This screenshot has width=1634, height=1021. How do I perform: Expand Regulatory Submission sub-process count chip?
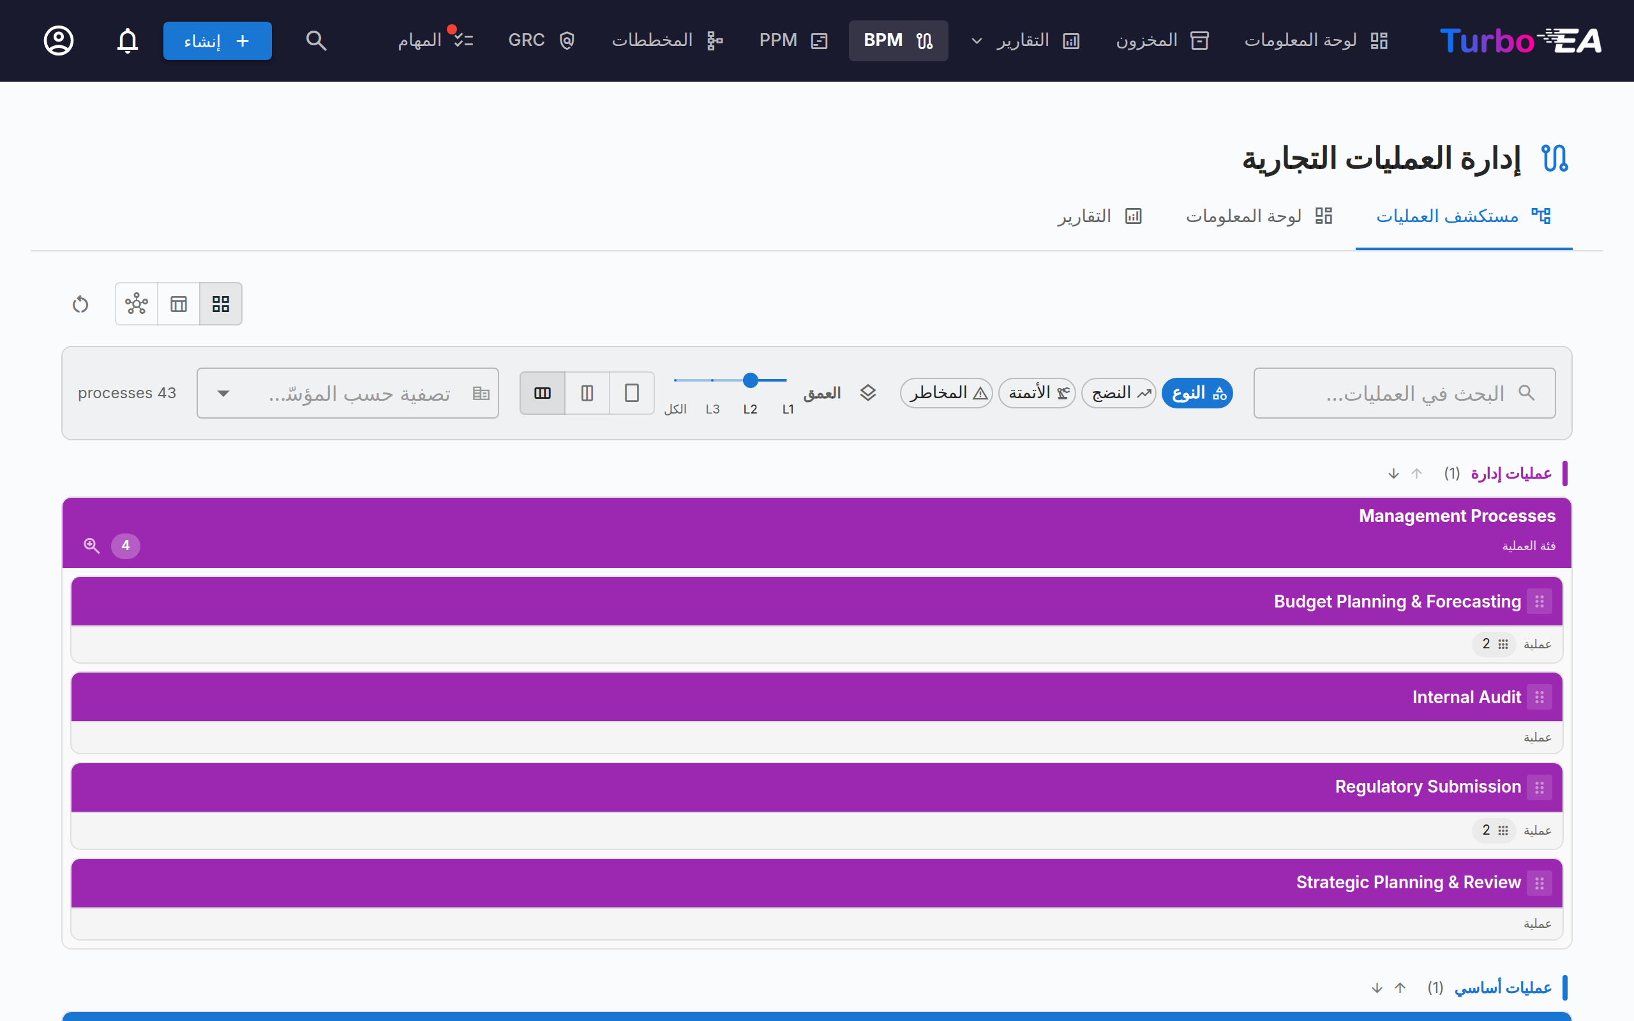pyautogui.click(x=1494, y=831)
